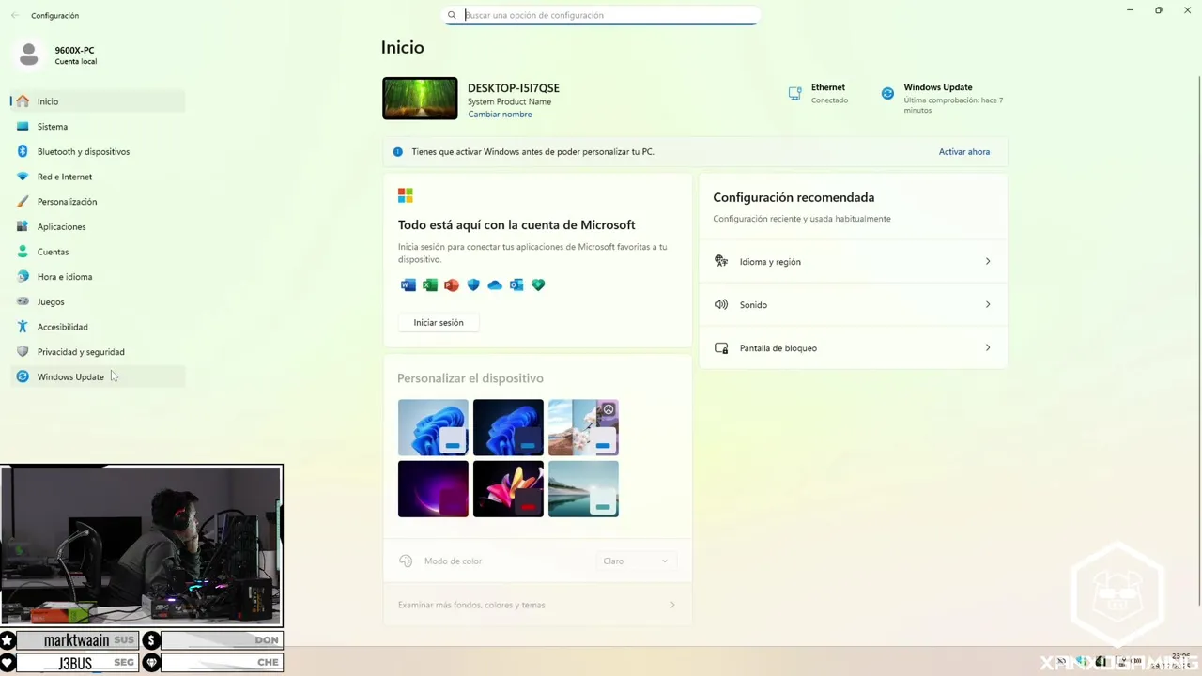Select Personalización menu item

(98, 202)
